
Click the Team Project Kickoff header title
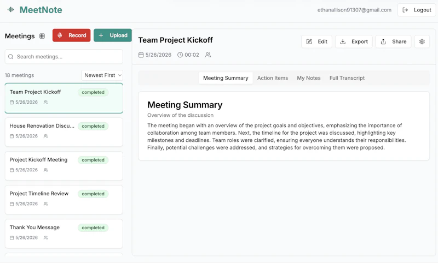pos(175,40)
